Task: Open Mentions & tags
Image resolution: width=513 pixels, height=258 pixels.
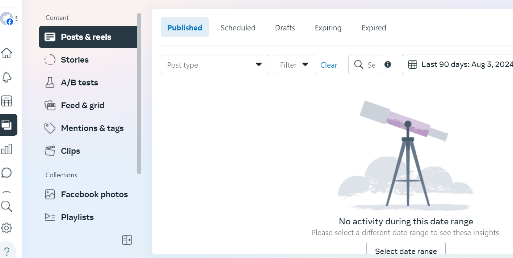Action: coord(88,128)
